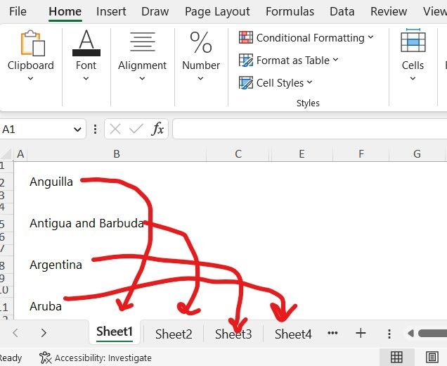Open Conditional Formatting dropdown arrow

[x=370, y=37]
